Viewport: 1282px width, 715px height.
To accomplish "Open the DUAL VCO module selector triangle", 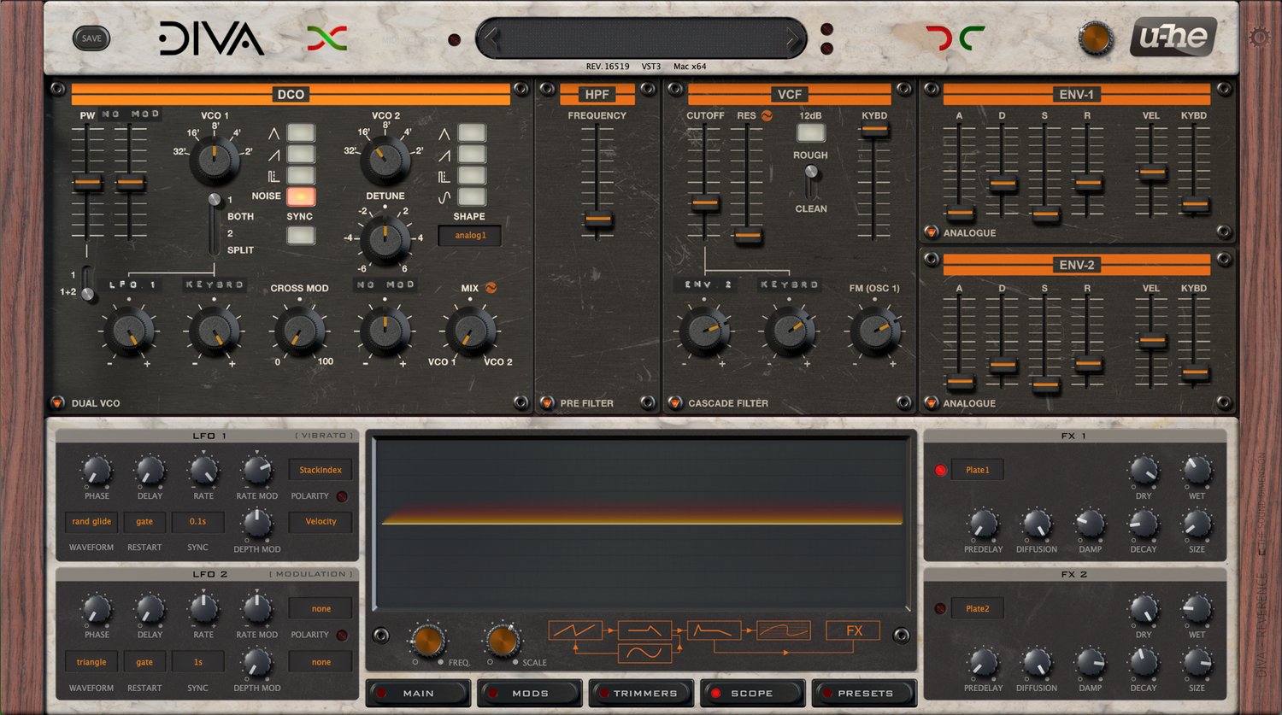I will click(x=57, y=403).
